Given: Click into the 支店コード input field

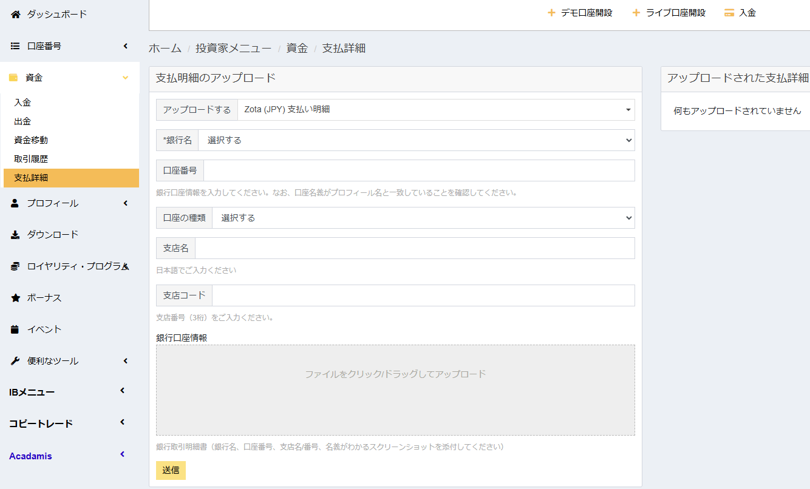Looking at the screenshot, I should point(423,295).
